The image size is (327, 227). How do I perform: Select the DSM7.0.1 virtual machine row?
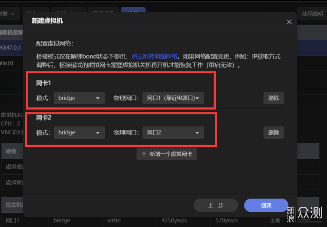pos(10,48)
